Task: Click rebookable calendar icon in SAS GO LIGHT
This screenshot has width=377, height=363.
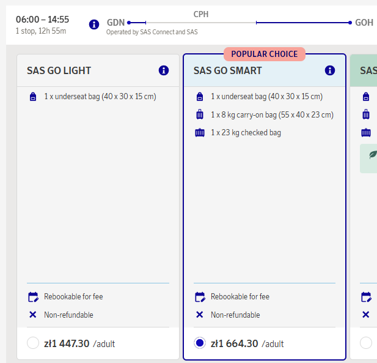Action: pos(33,297)
